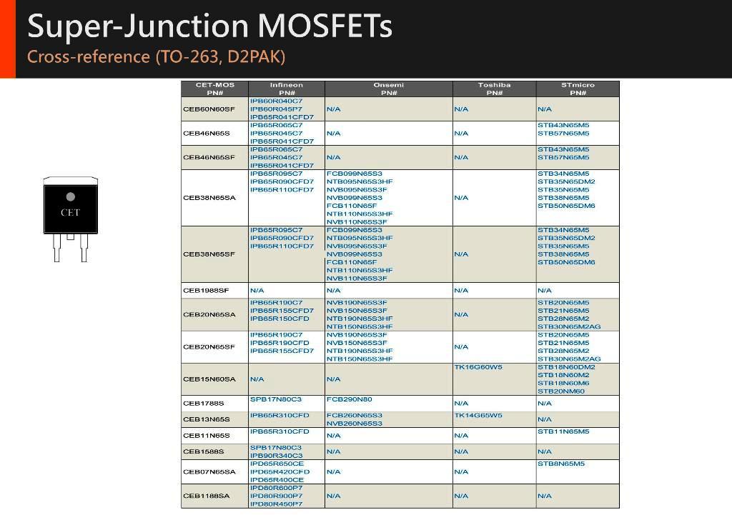Open the IPB60R040C7 part link
This screenshot has width=732, height=515.
(276, 101)
